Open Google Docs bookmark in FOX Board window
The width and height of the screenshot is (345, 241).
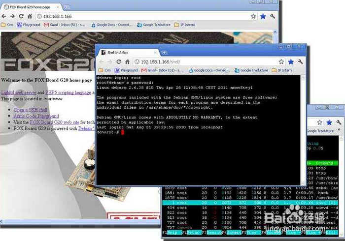coord(112,25)
